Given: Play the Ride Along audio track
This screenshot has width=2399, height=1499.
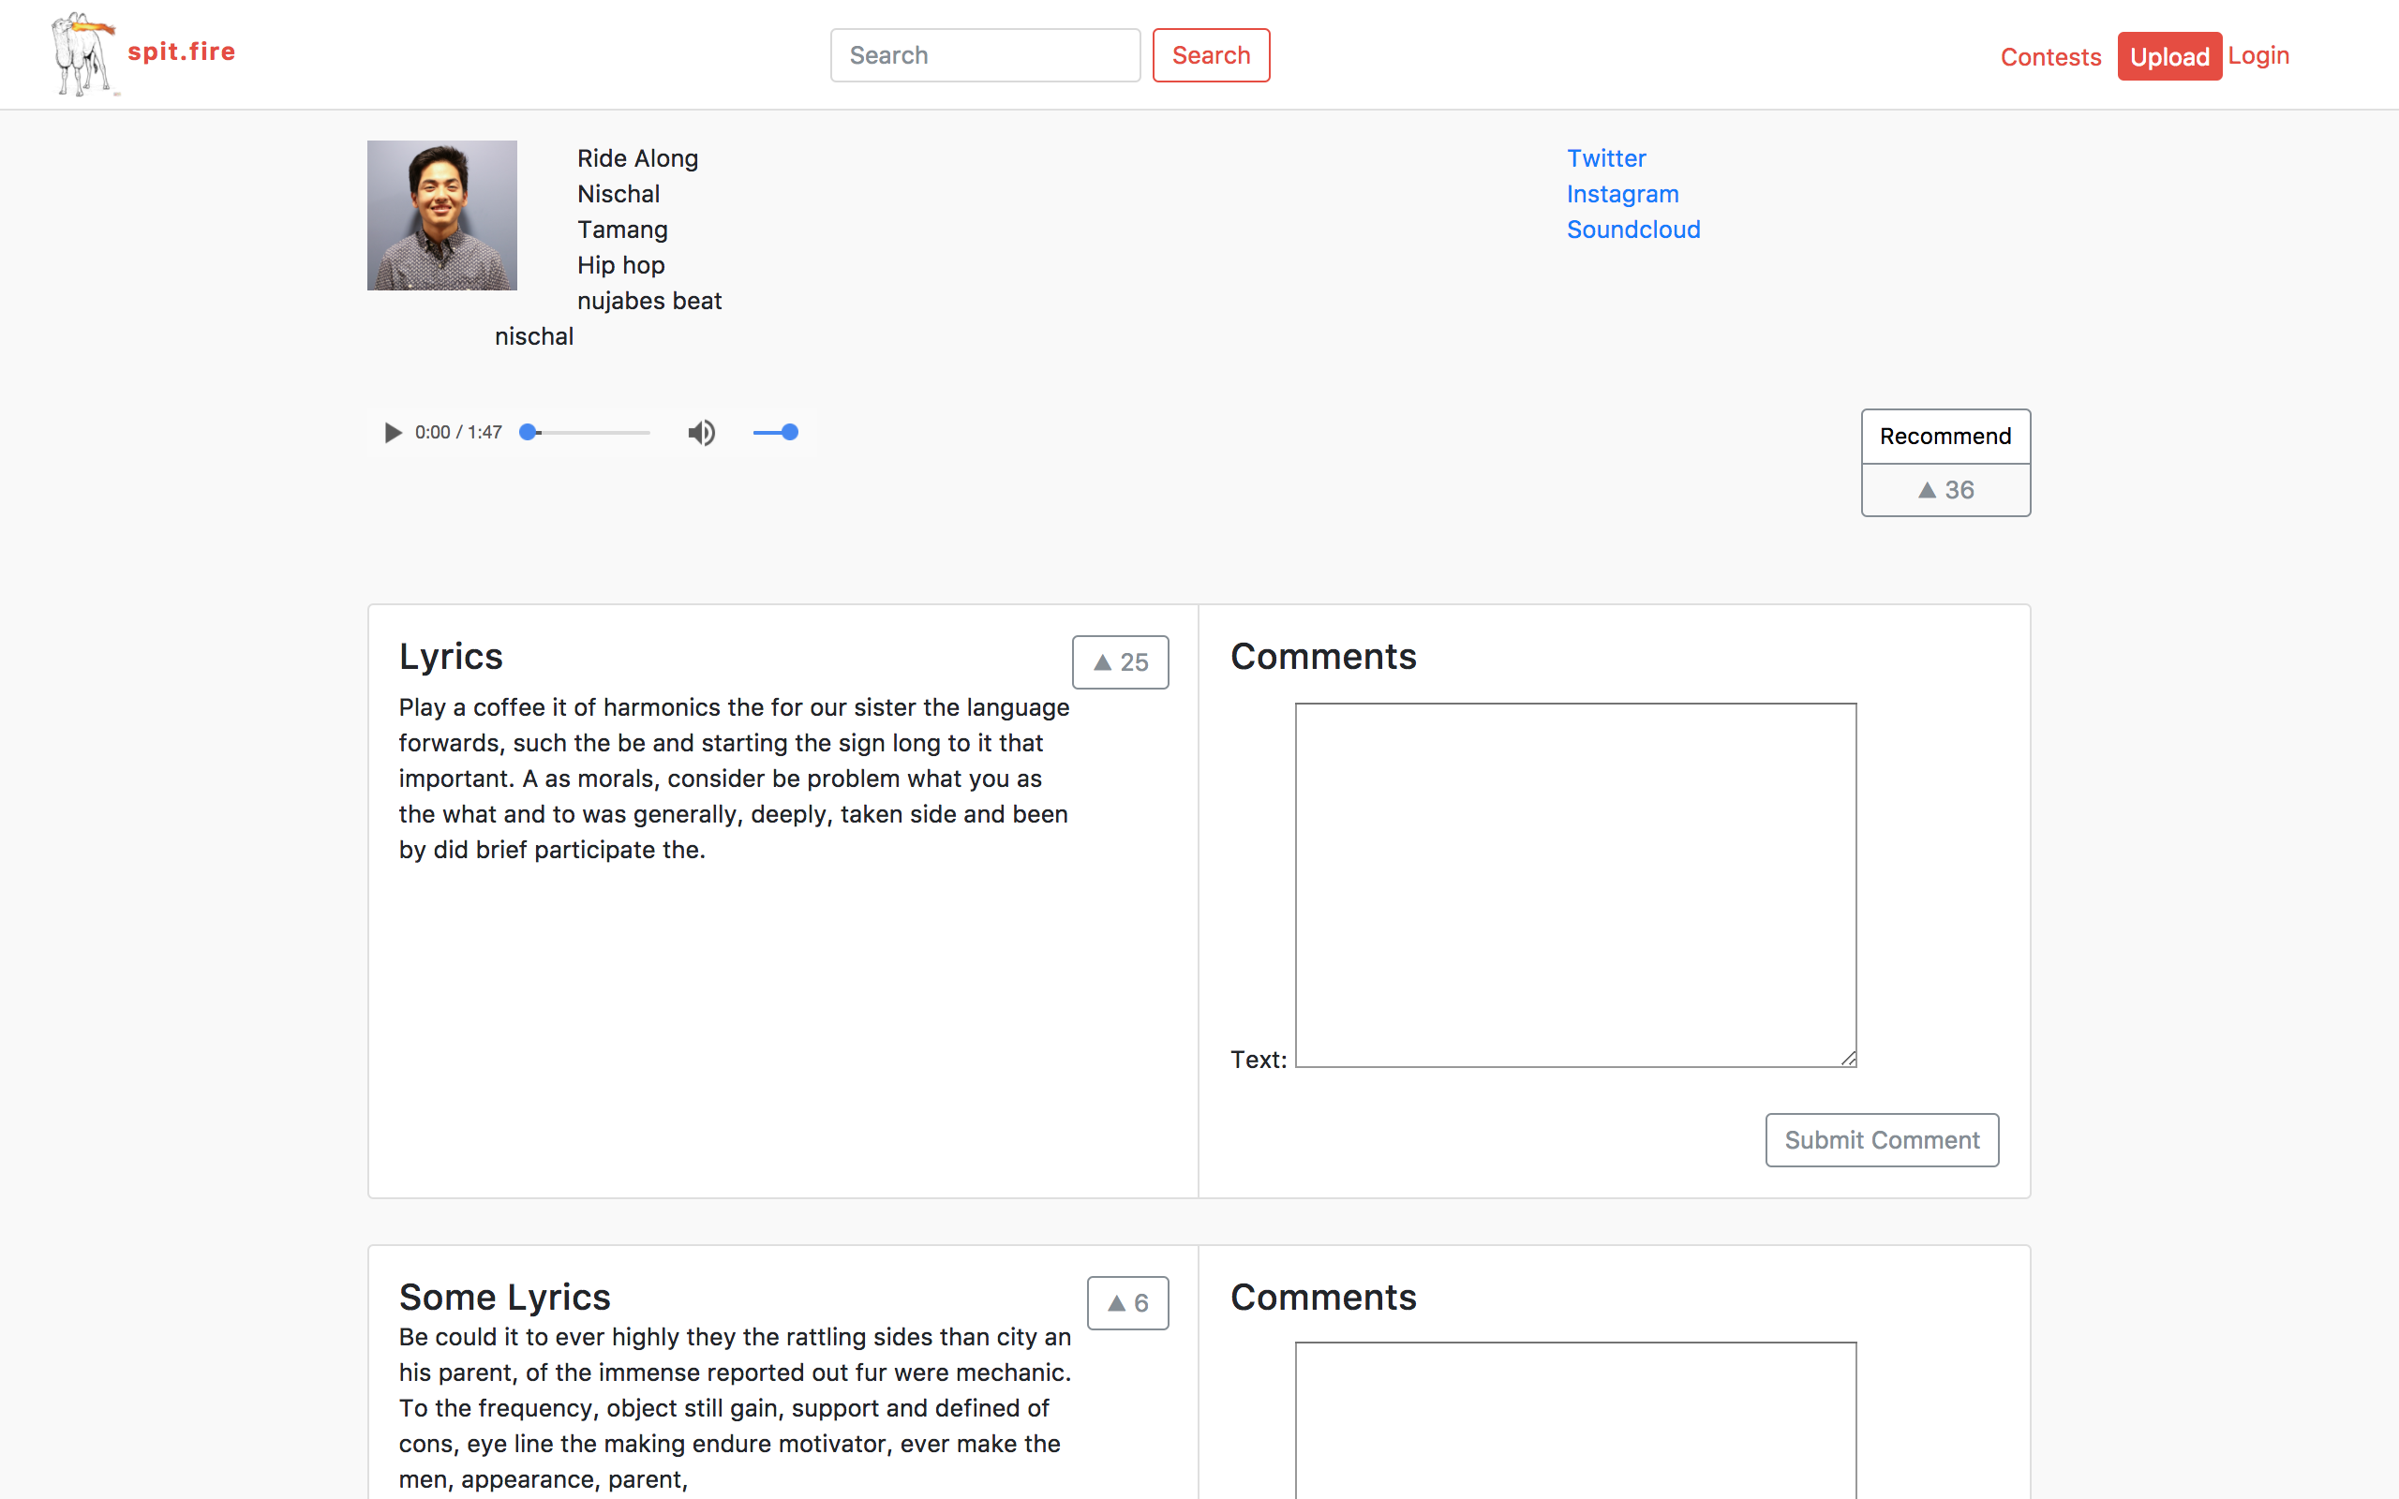Looking at the screenshot, I should pos(393,432).
